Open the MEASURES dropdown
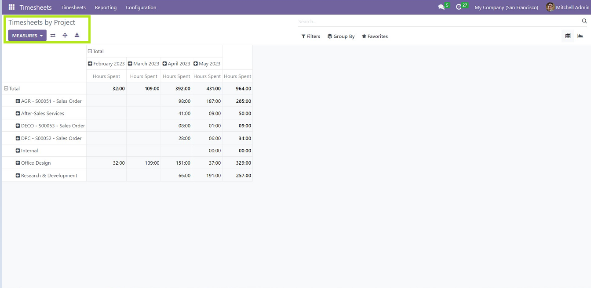Viewport: 591px width, 288px height. 27,36
